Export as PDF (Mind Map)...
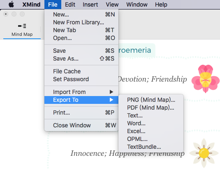This screenshot has width=220, height=169. pos(151,108)
